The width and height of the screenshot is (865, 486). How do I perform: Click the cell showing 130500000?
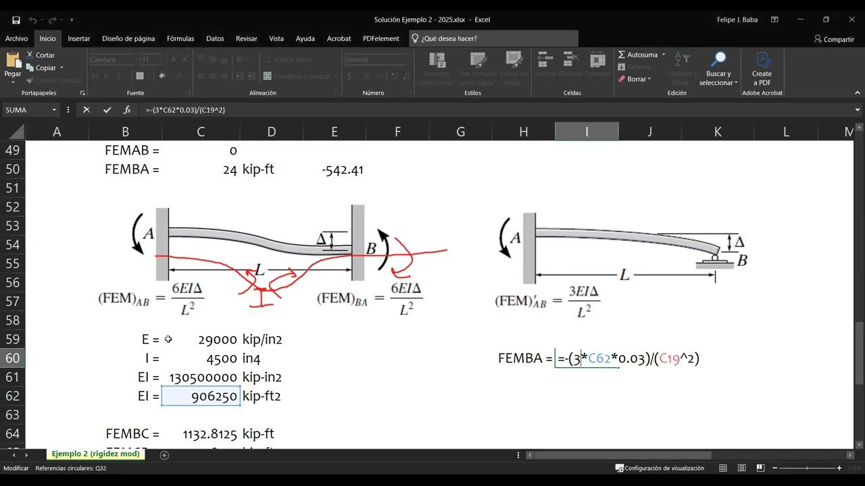(x=201, y=377)
